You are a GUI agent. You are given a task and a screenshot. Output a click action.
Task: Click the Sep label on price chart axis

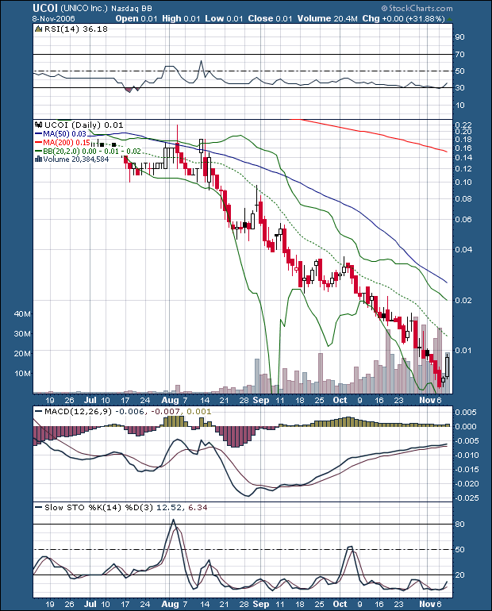pyautogui.click(x=260, y=400)
